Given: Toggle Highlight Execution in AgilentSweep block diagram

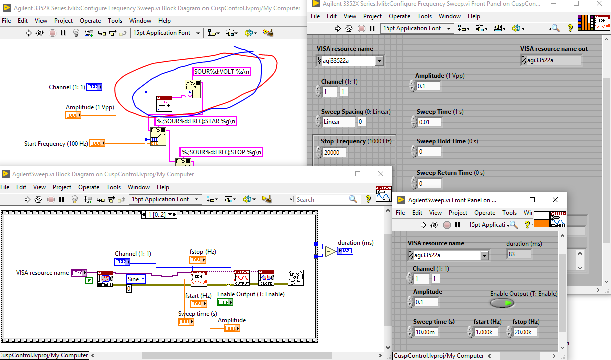Looking at the screenshot, I should pos(75,199).
